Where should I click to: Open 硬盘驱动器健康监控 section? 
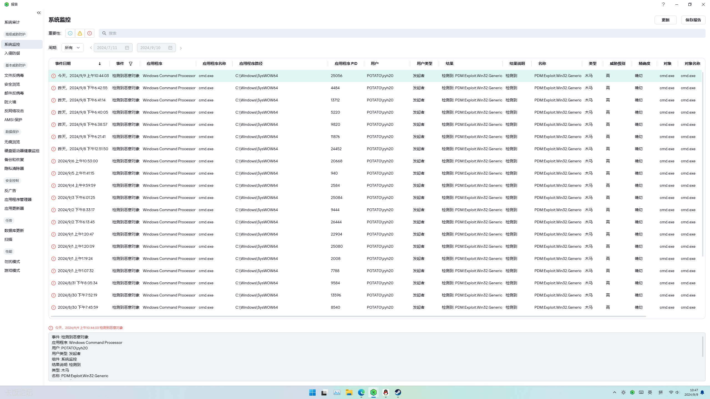(22, 151)
